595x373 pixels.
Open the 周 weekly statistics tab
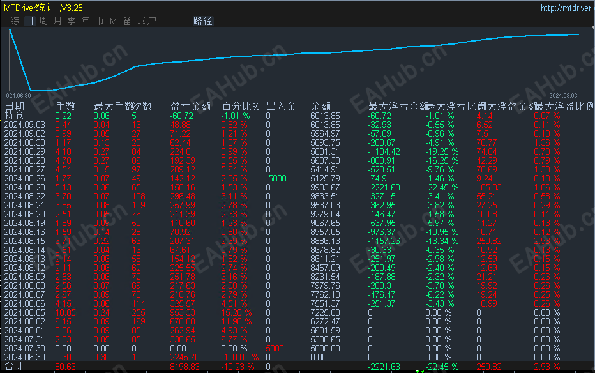click(43, 21)
